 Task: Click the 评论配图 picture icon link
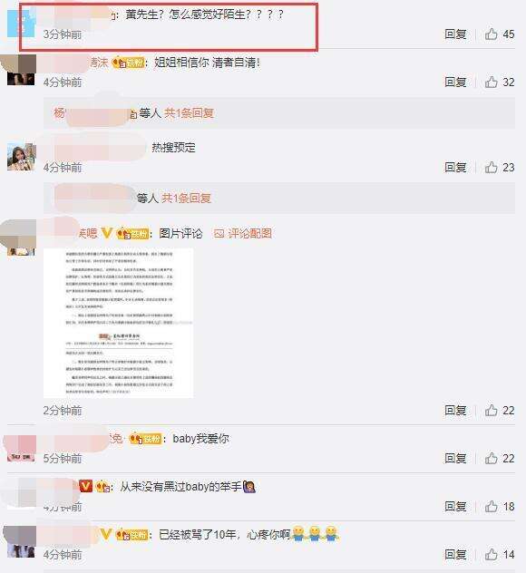click(x=243, y=233)
